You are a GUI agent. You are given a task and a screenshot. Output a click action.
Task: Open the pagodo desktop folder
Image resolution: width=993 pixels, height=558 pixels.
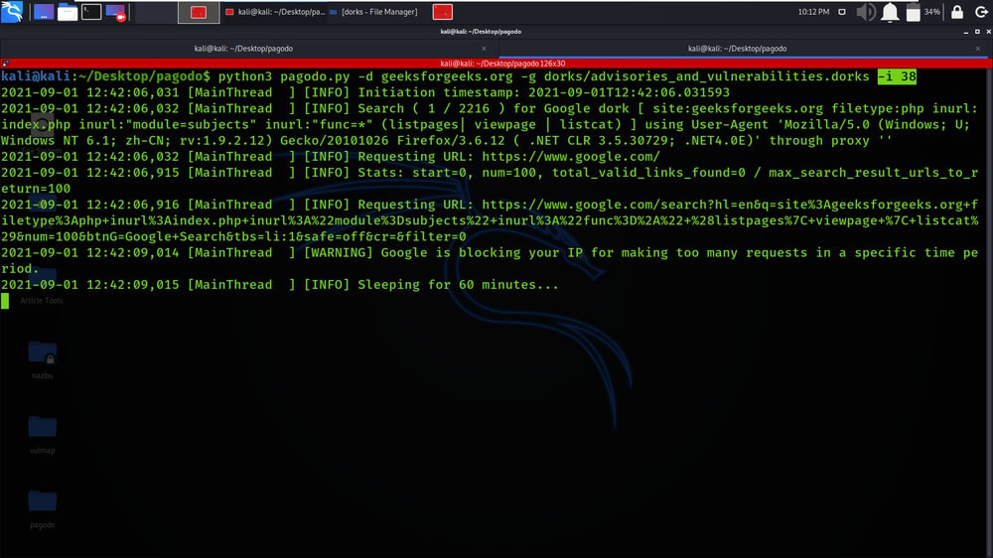pos(43,508)
